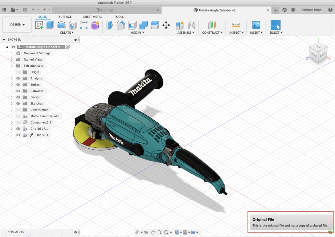Image resolution: width=335 pixels, height=237 pixels.
Task: Select the Offset Plane construct tool
Action: coord(212,25)
